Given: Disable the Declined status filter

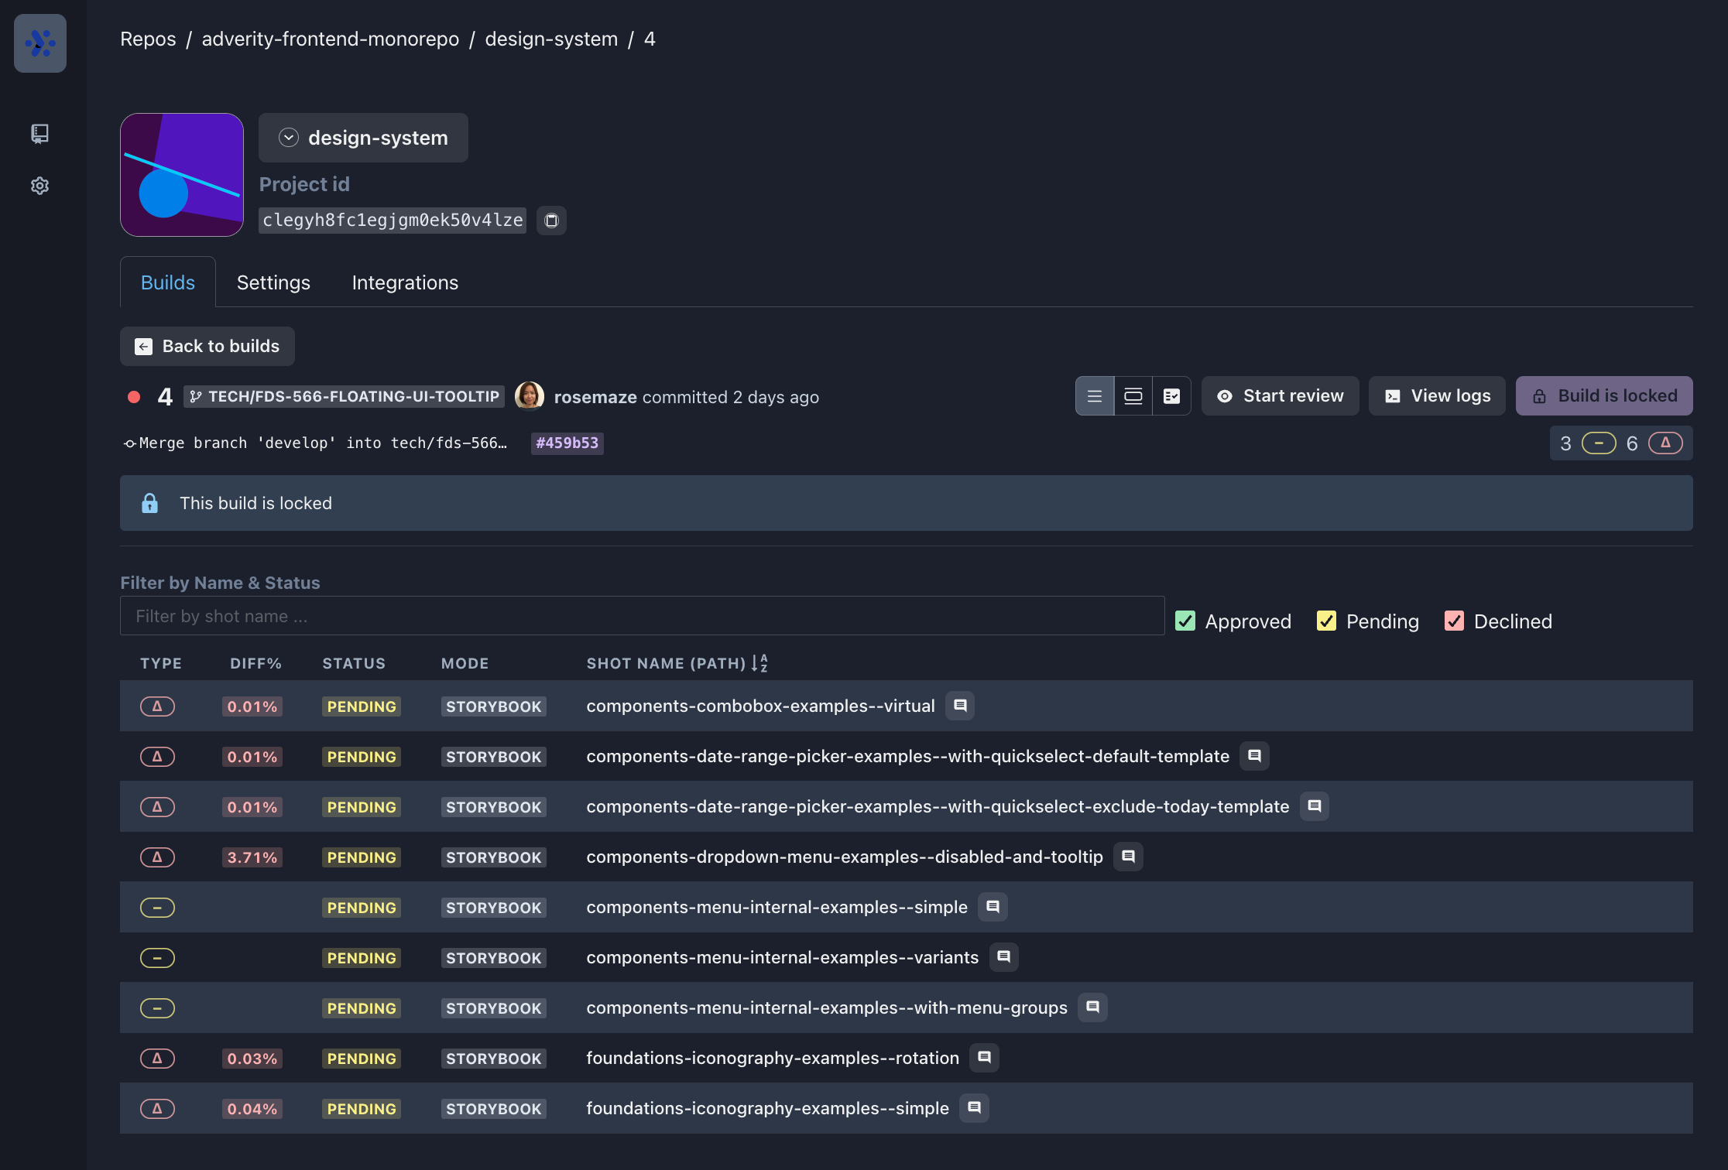Looking at the screenshot, I should 1454,621.
